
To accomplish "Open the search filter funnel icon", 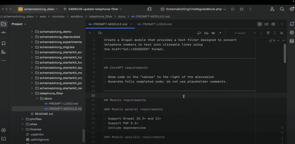I will click(x=268, y=33).
